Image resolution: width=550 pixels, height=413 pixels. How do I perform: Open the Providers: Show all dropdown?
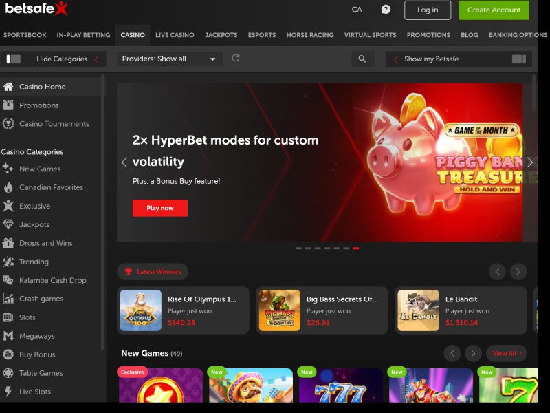[169, 59]
